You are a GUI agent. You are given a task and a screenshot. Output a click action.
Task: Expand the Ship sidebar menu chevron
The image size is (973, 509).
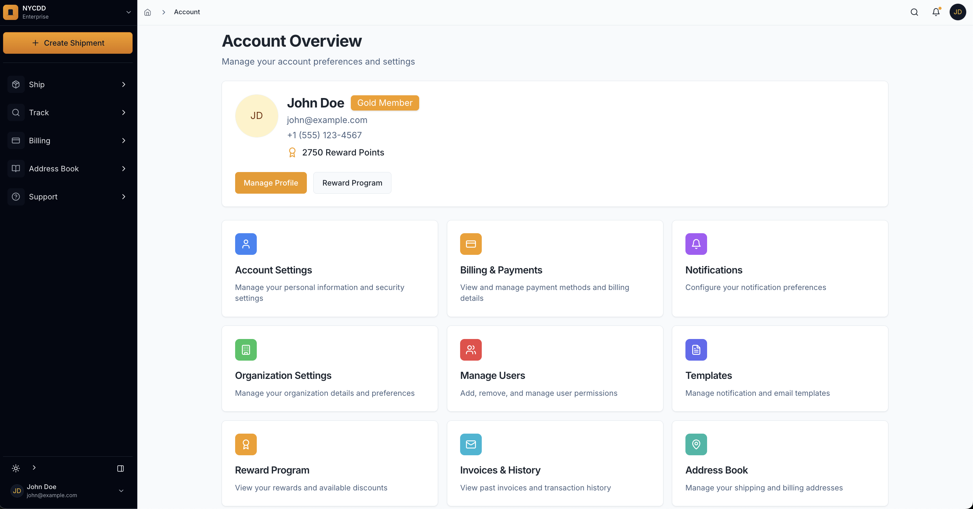coord(123,84)
